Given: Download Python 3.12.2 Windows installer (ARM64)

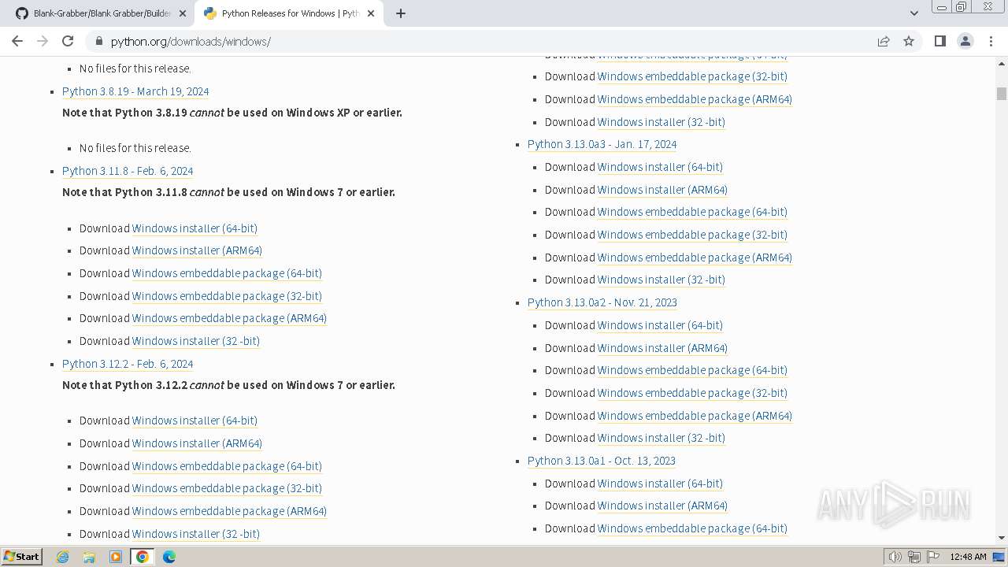Looking at the screenshot, I should [x=197, y=443].
